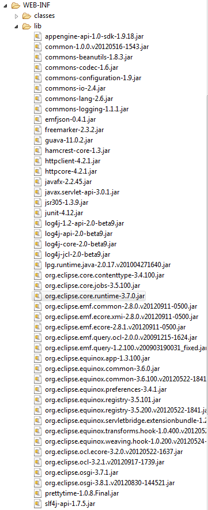Screen dimensions: 208x510
Task: Click jar icon beside org.eclipse.osgi-3.7.1.jar
Action: (37, 472)
